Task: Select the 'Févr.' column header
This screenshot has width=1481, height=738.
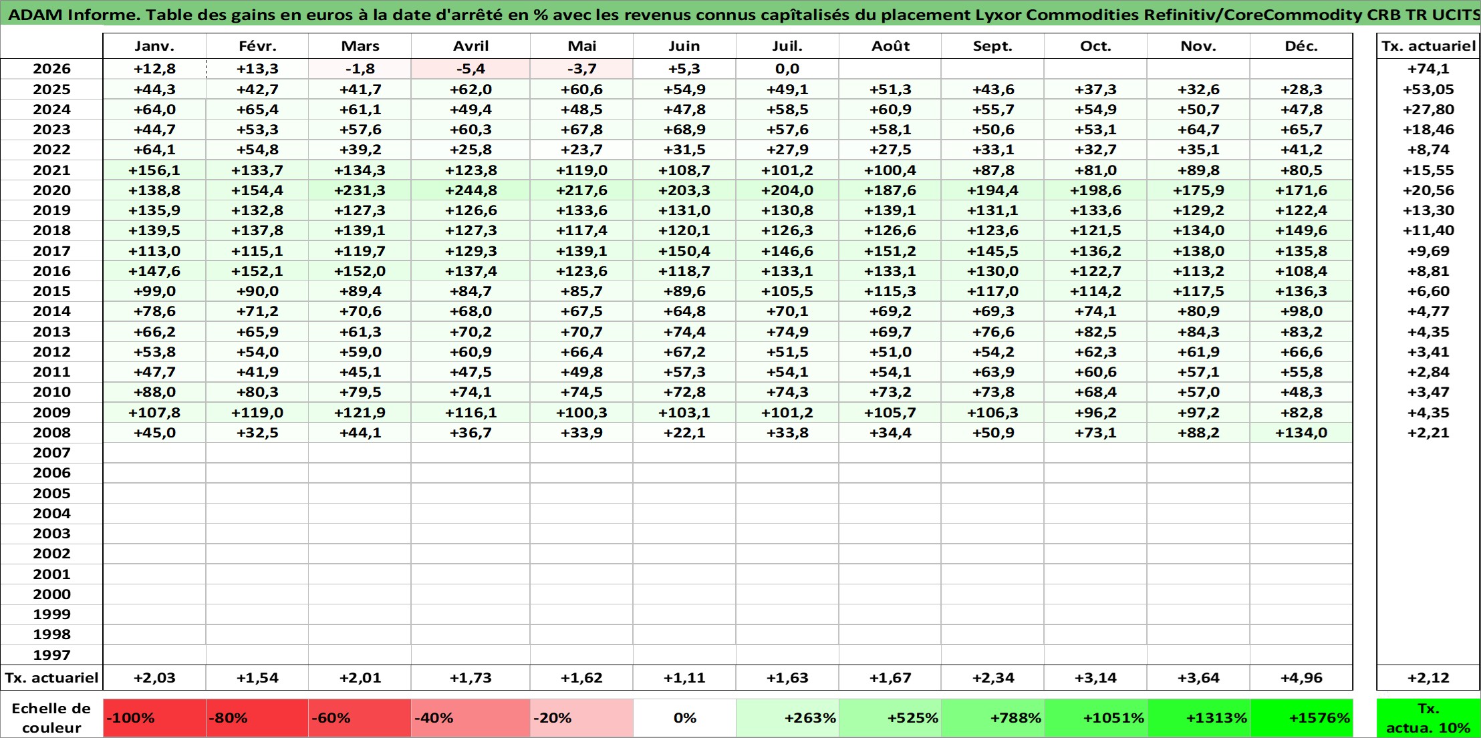Action: click(x=257, y=46)
